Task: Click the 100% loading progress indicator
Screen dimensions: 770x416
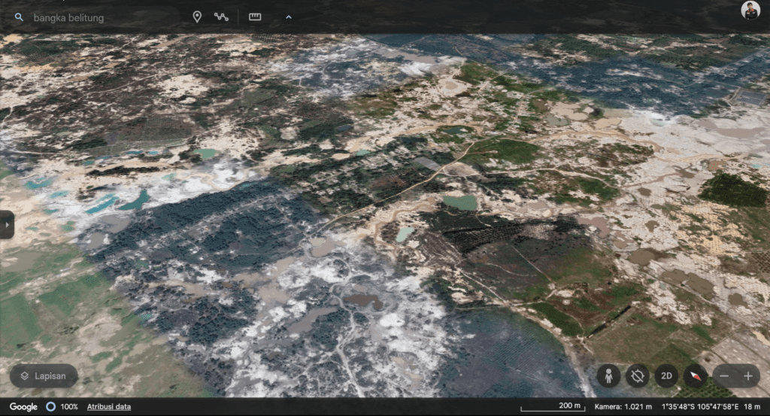Action: click(62, 407)
